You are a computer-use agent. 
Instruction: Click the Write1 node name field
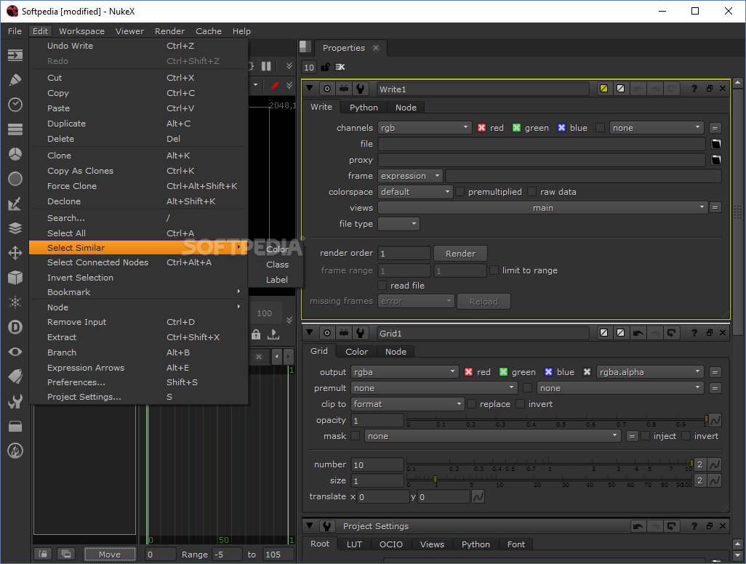(483, 89)
